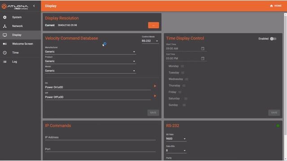Click the System gear icon
The height and width of the screenshot is (161, 287).
click(5, 17)
